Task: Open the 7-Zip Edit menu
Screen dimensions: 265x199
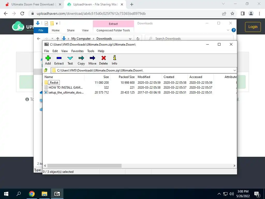Action: point(55,51)
